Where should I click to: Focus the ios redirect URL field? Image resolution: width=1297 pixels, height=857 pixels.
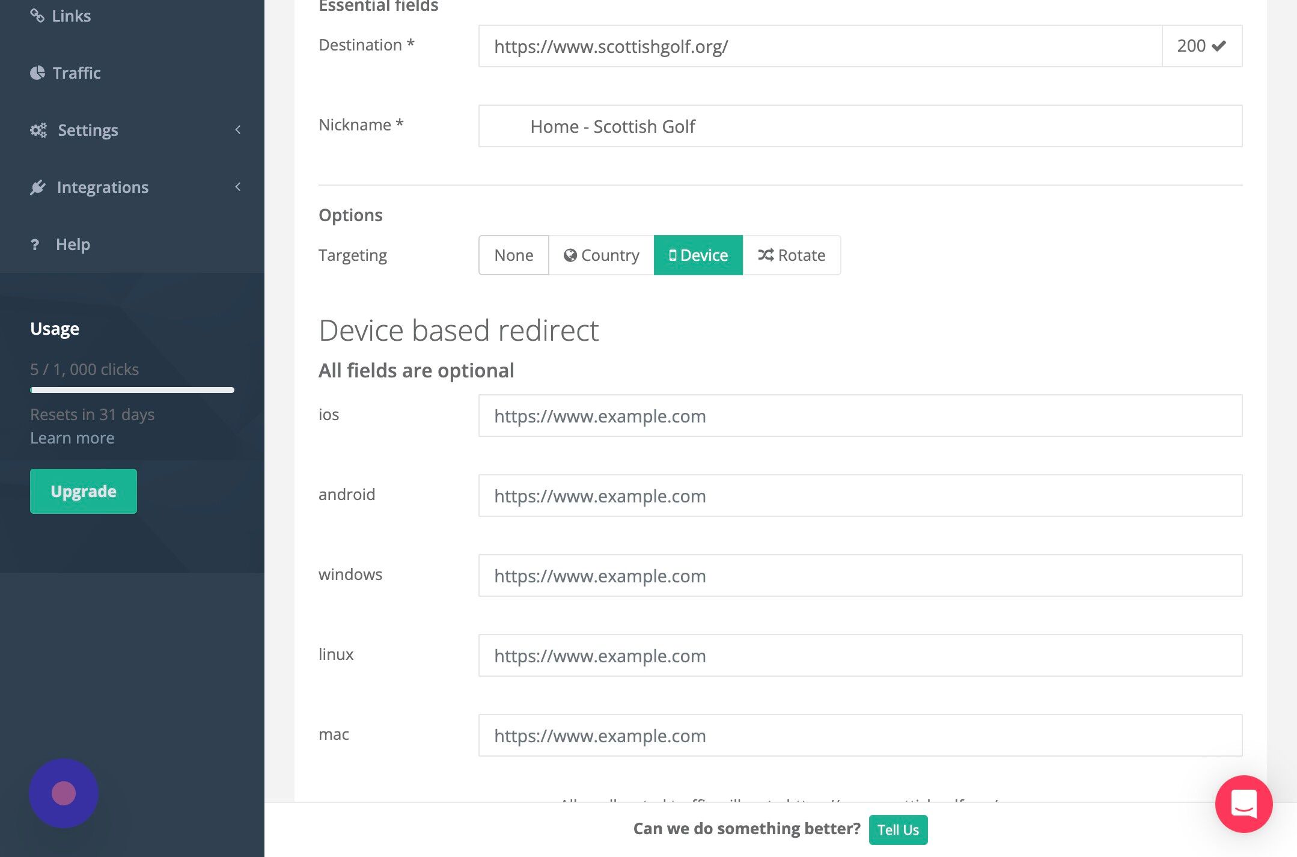[859, 416]
